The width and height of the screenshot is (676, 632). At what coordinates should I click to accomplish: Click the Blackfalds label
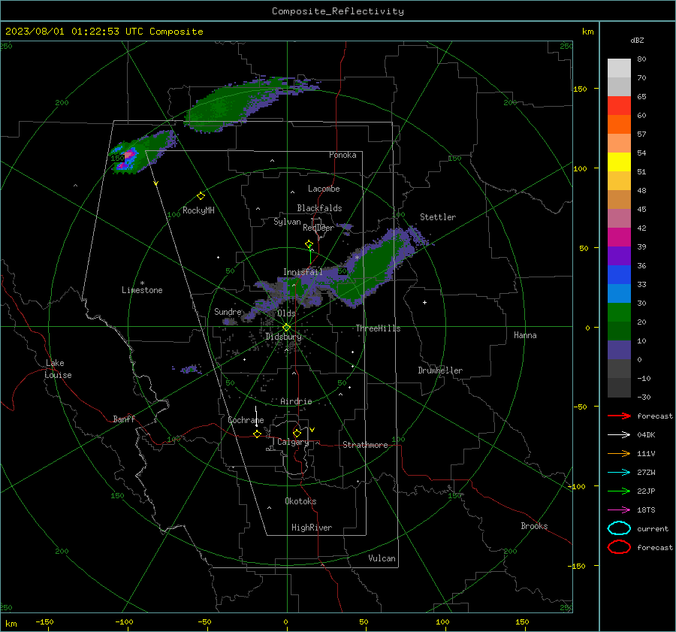[319, 208]
